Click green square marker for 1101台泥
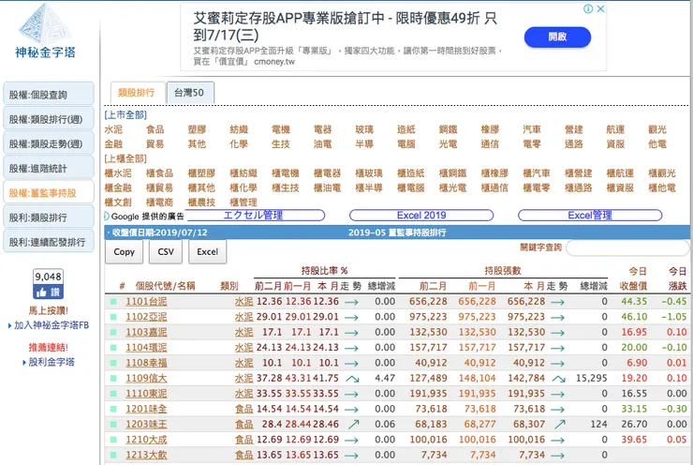The image size is (693, 465). pos(113,302)
